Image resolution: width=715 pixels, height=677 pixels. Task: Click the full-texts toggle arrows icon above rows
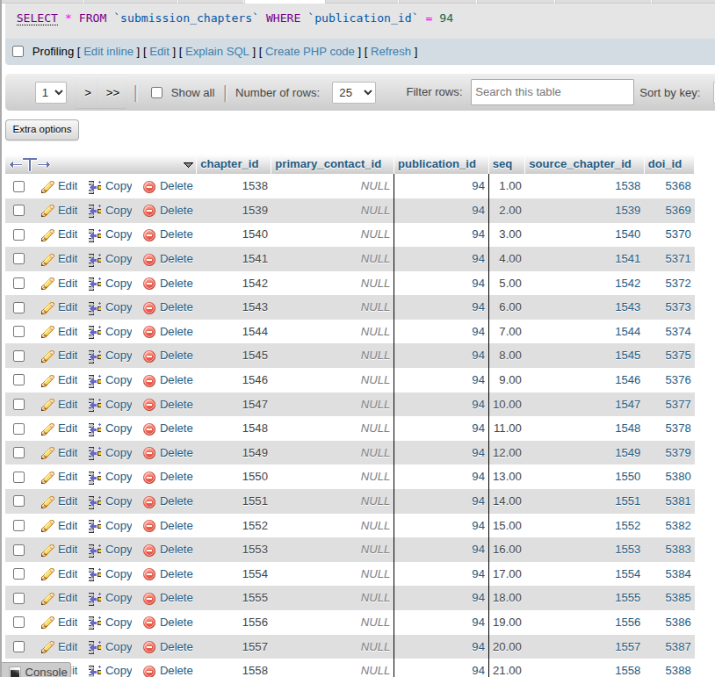(x=30, y=164)
